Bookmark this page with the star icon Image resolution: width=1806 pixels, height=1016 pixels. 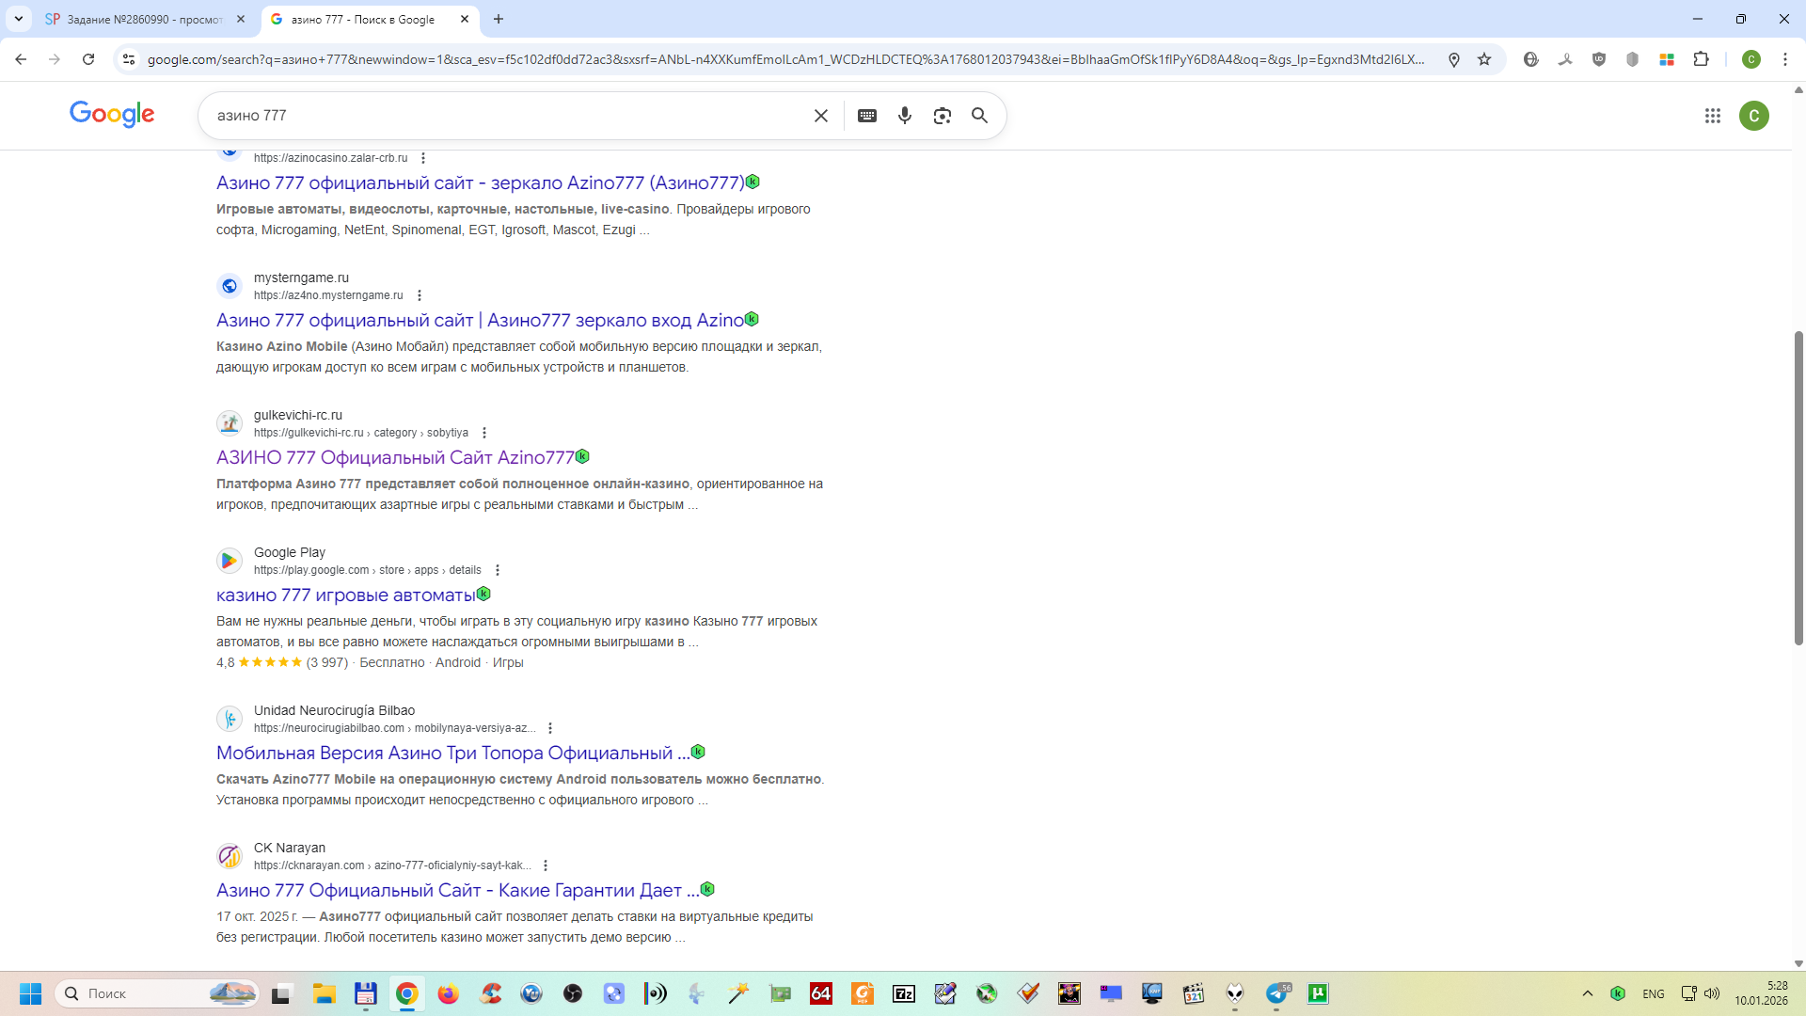(1484, 59)
